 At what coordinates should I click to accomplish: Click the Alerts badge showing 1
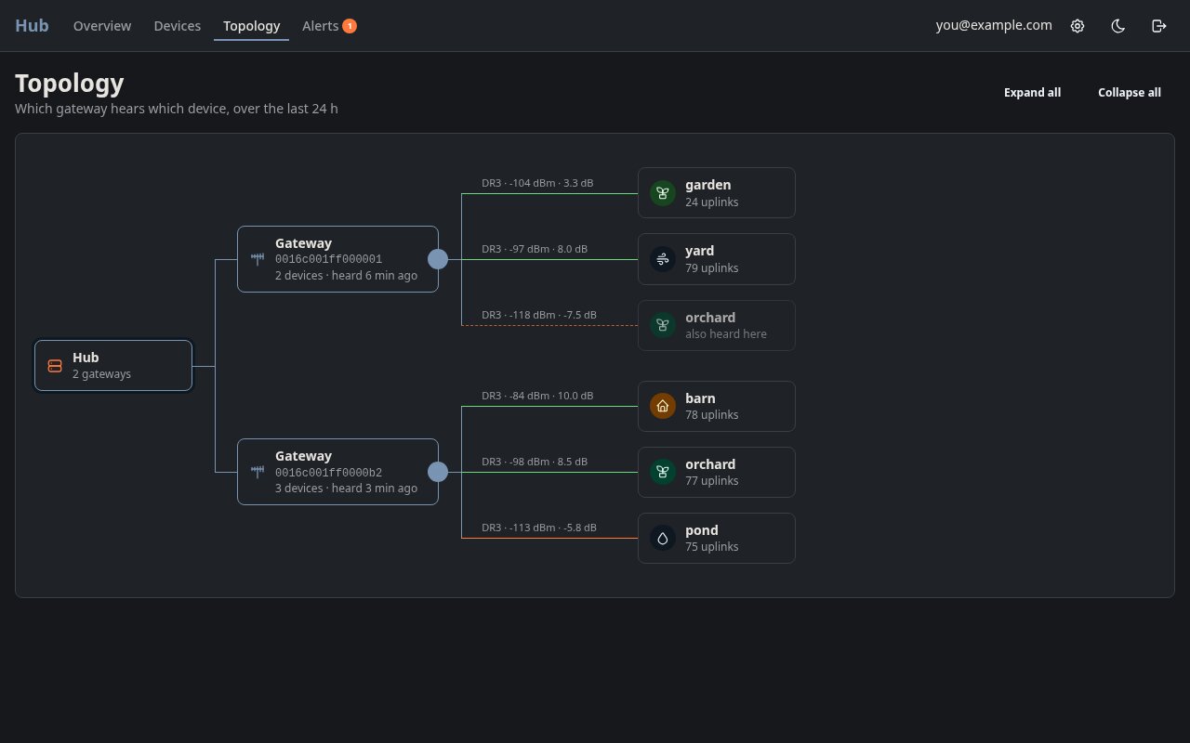[350, 26]
